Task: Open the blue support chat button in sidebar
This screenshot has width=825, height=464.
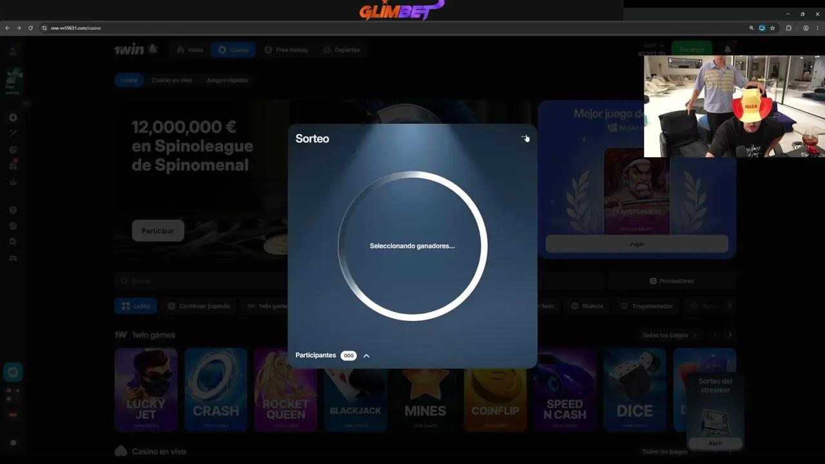Action: pyautogui.click(x=13, y=372)
